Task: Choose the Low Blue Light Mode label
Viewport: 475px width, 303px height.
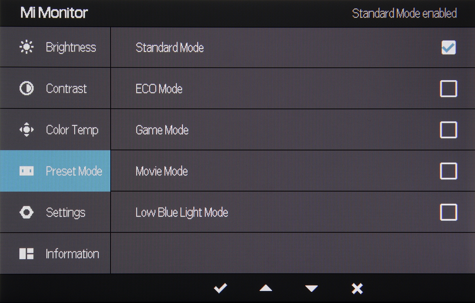Action: [182, 213]
